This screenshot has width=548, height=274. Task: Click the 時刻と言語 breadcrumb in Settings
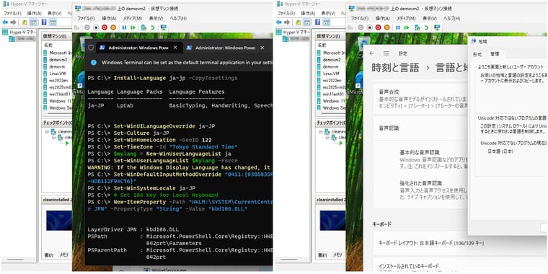(x=395, y=68)
